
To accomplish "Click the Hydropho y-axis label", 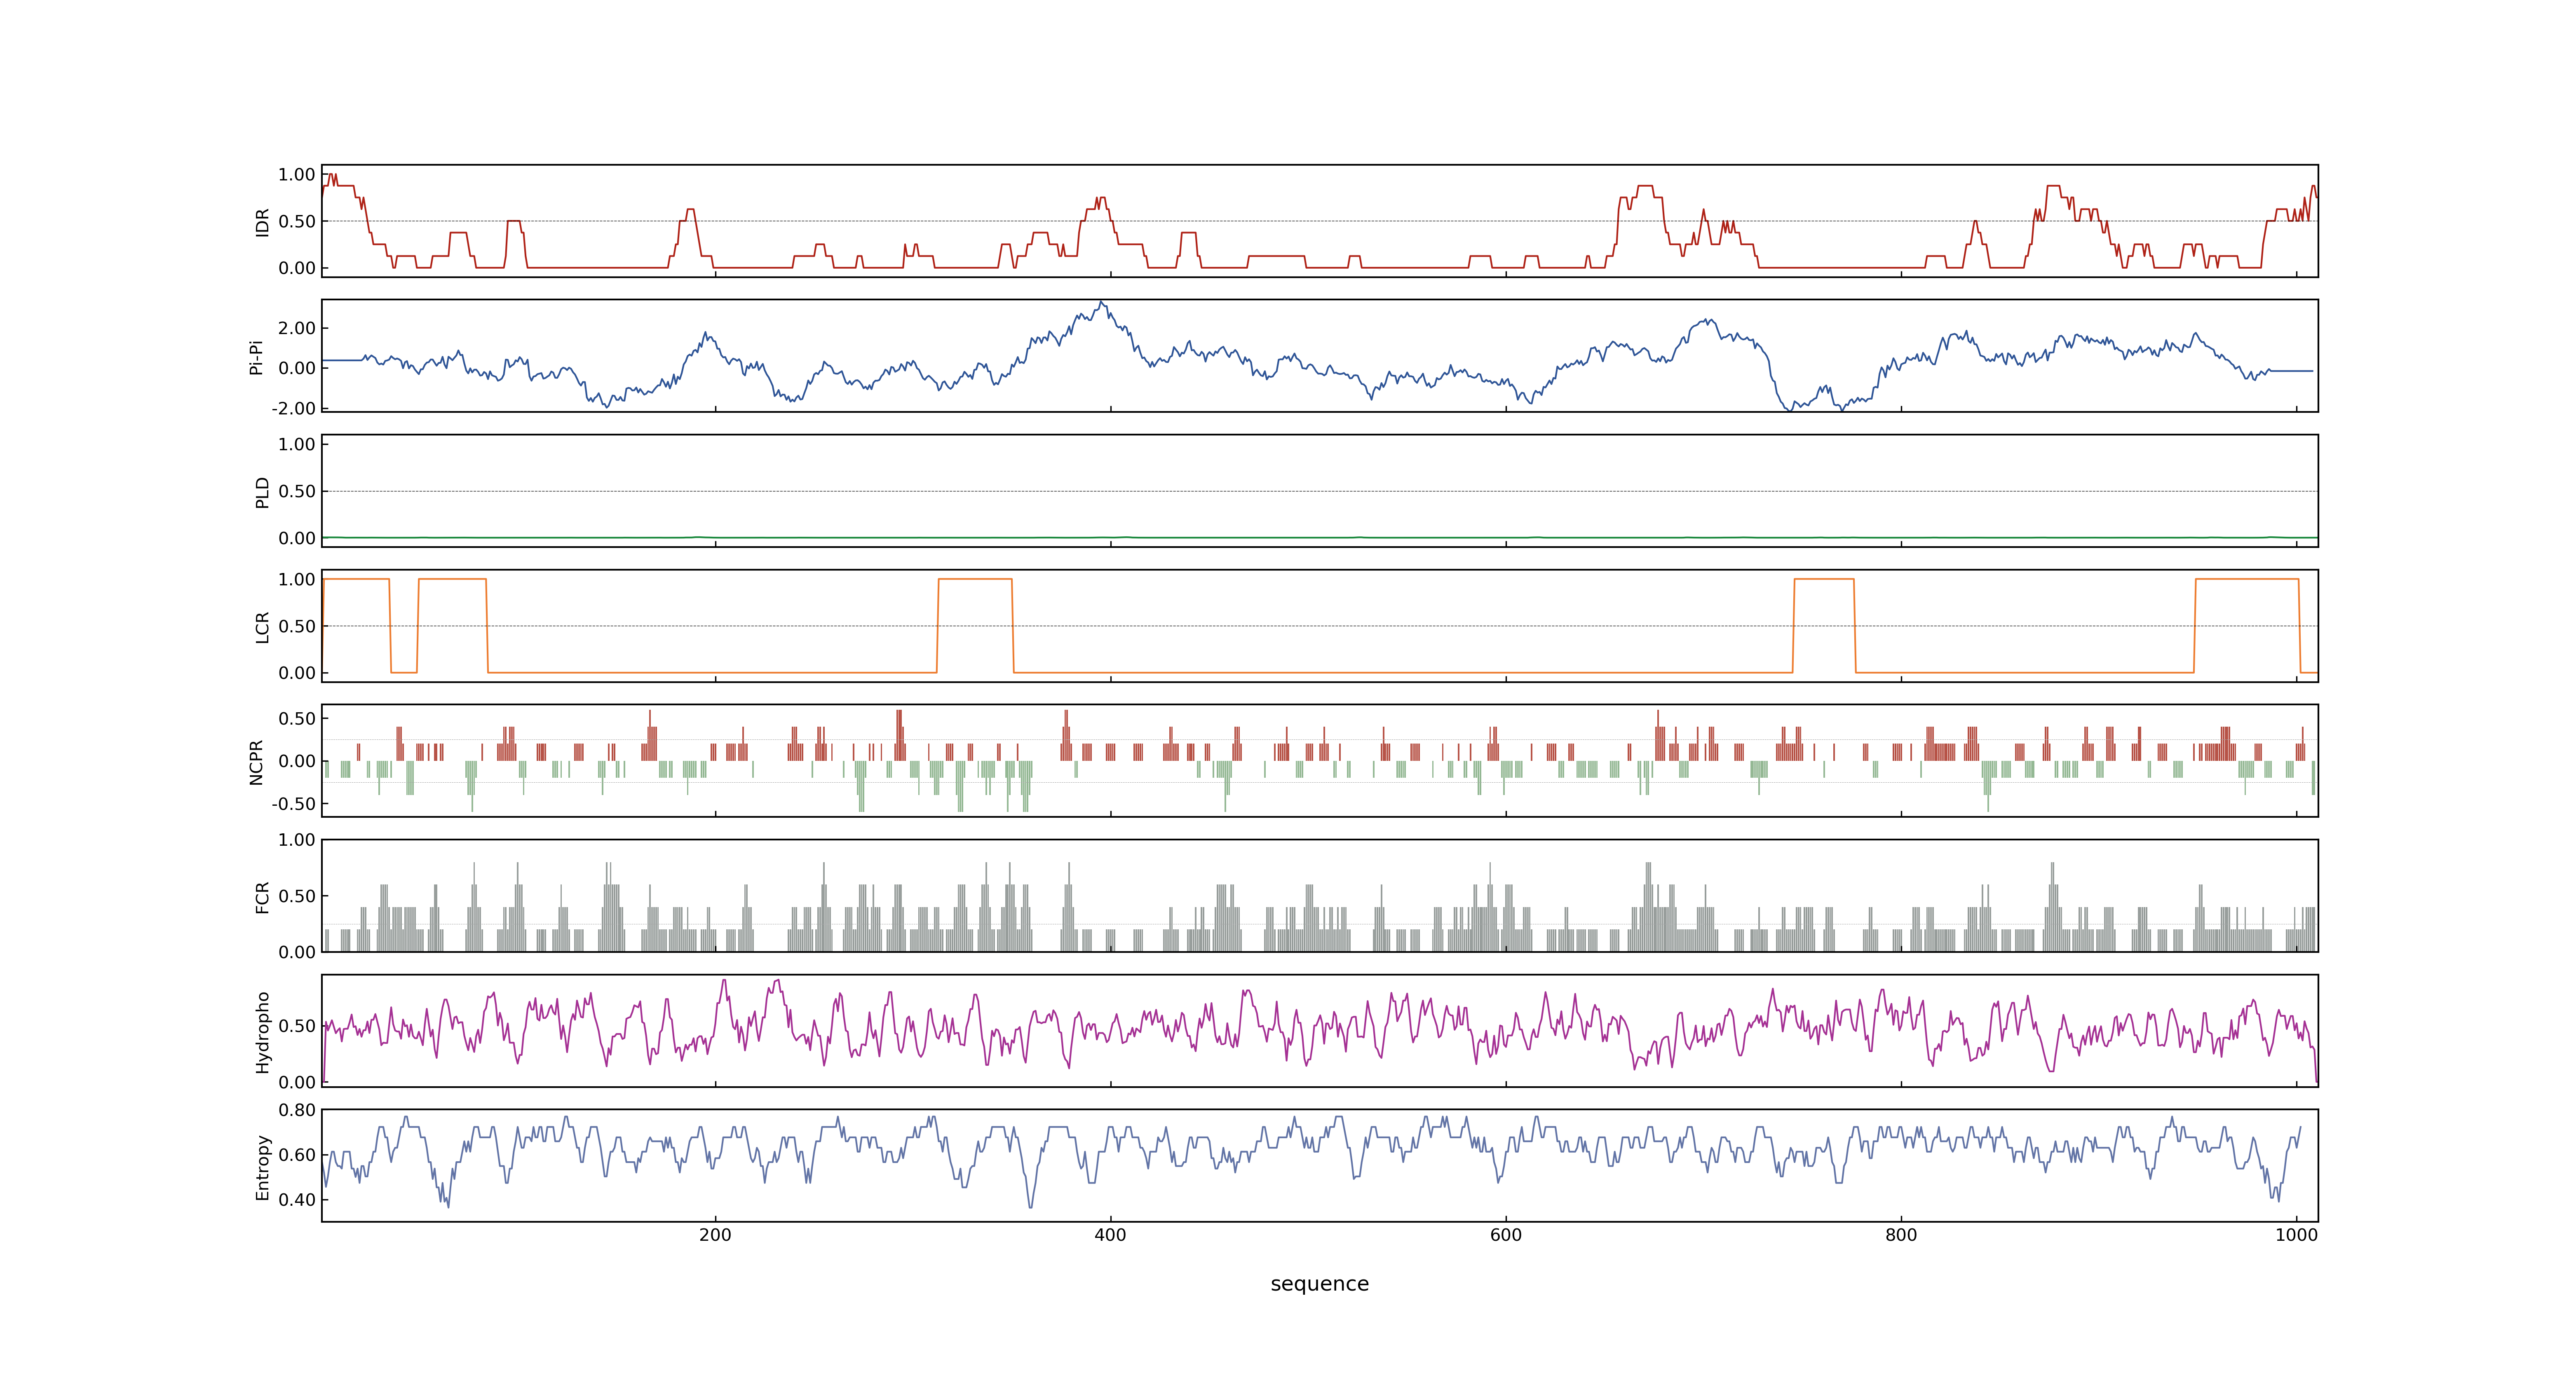I will (262, 1032).
